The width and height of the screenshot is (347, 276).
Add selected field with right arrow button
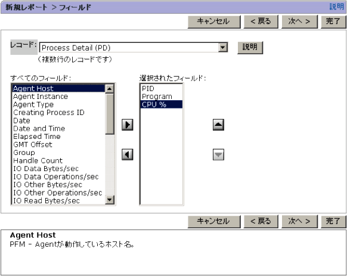click(x=128, y=125)
